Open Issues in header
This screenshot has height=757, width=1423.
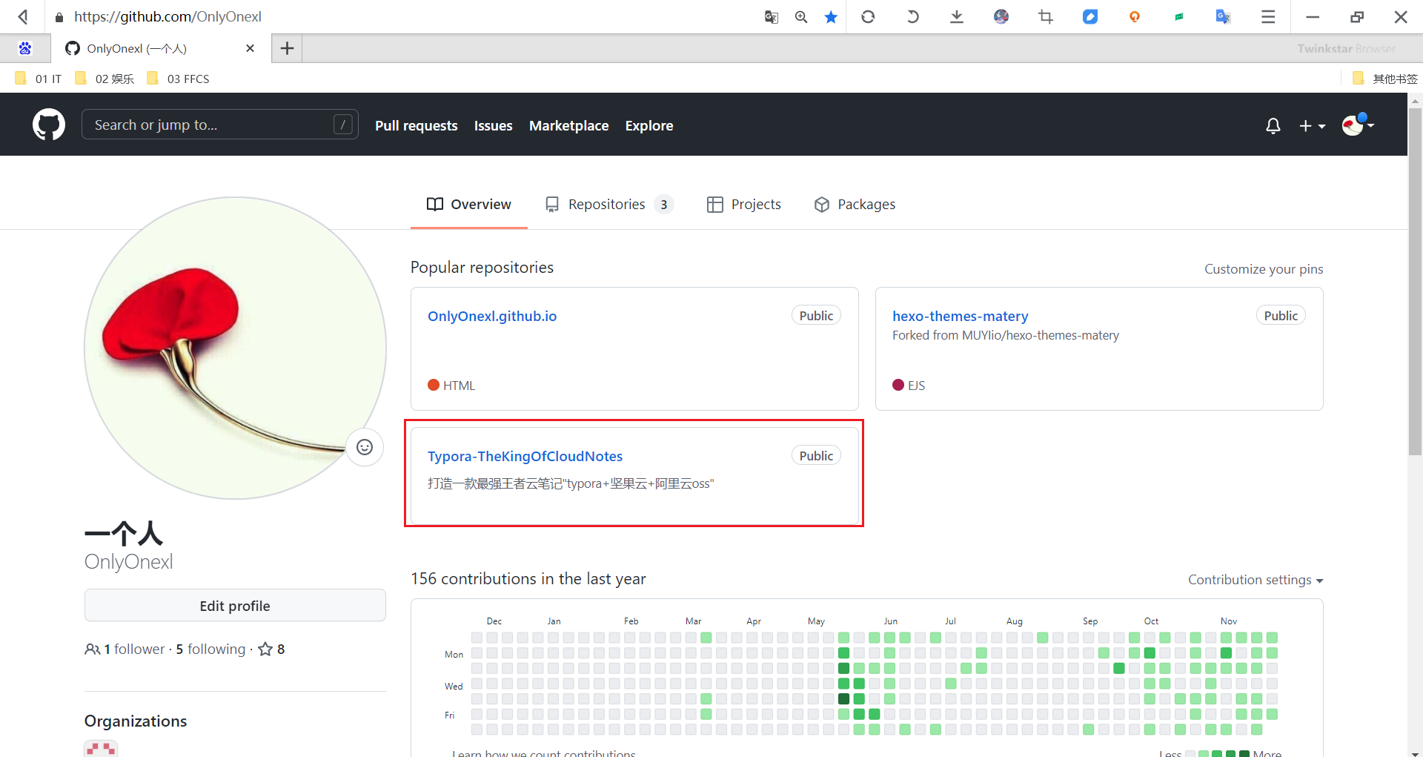494,125
